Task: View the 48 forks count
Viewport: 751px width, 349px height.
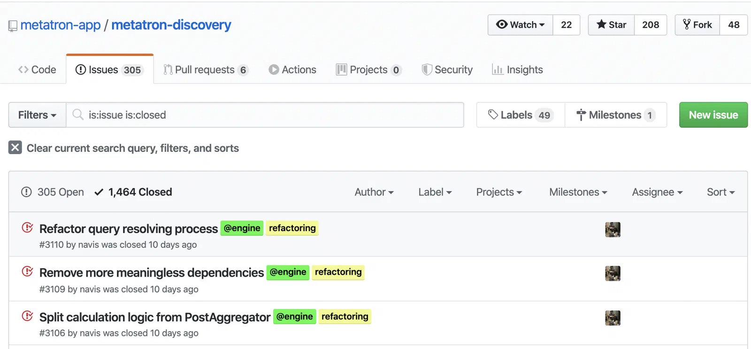Action: [734, 25]
